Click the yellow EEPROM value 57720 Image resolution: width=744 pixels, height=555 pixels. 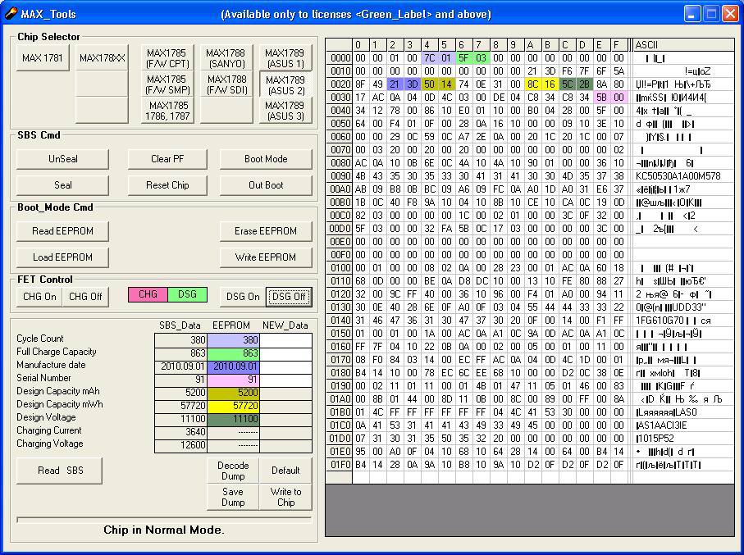pos(233,406)
